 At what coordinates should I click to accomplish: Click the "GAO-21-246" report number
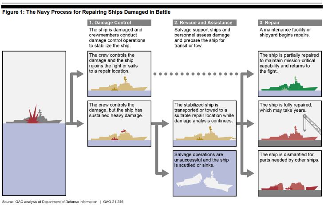pos(114,202)
